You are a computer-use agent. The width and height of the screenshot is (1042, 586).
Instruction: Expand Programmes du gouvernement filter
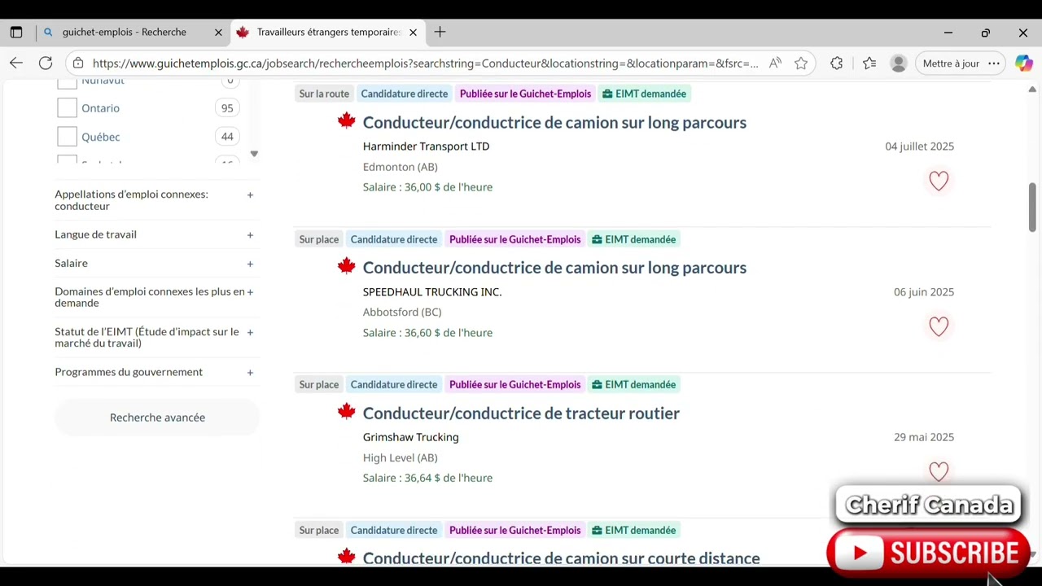pyautogui.click(x=154, y=372)
